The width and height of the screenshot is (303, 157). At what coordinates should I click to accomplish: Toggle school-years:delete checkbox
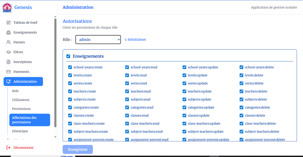(x=241, y=67)
